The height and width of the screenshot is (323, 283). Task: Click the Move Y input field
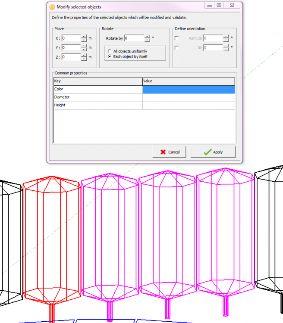point(71,47)
